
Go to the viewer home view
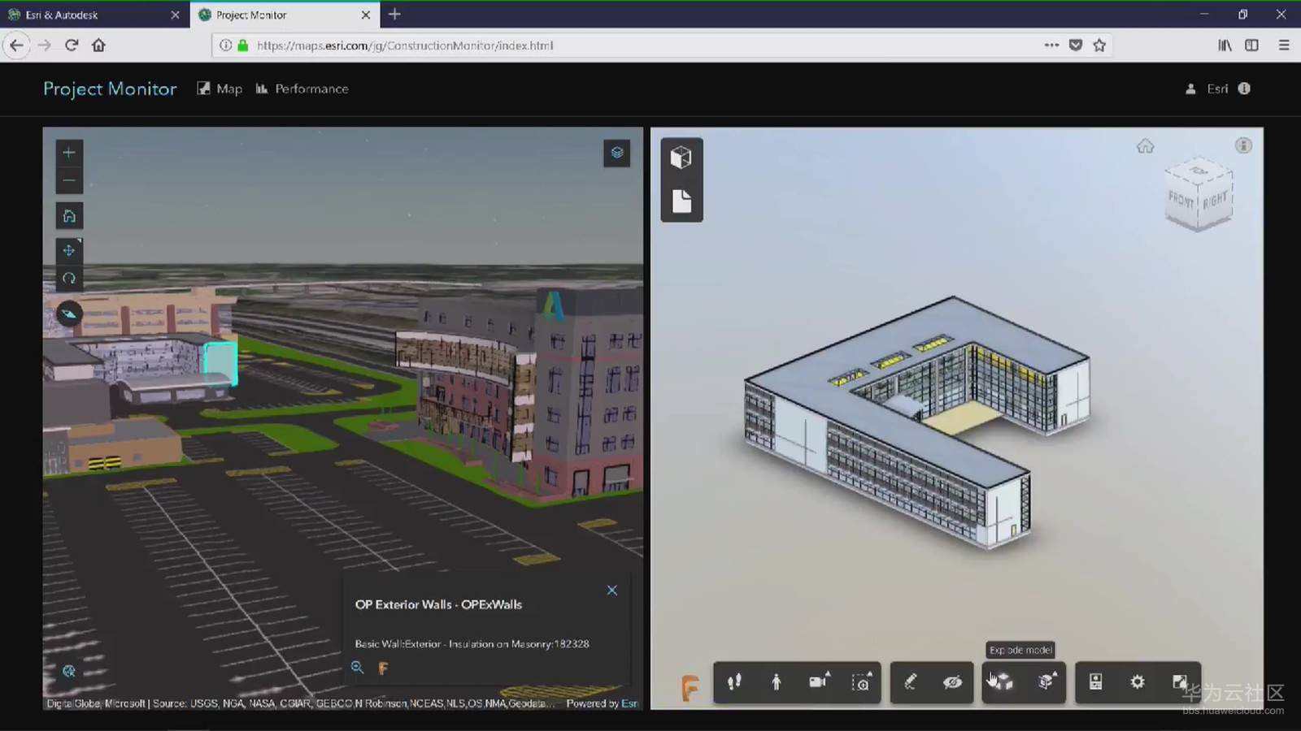coord(1146,146)
